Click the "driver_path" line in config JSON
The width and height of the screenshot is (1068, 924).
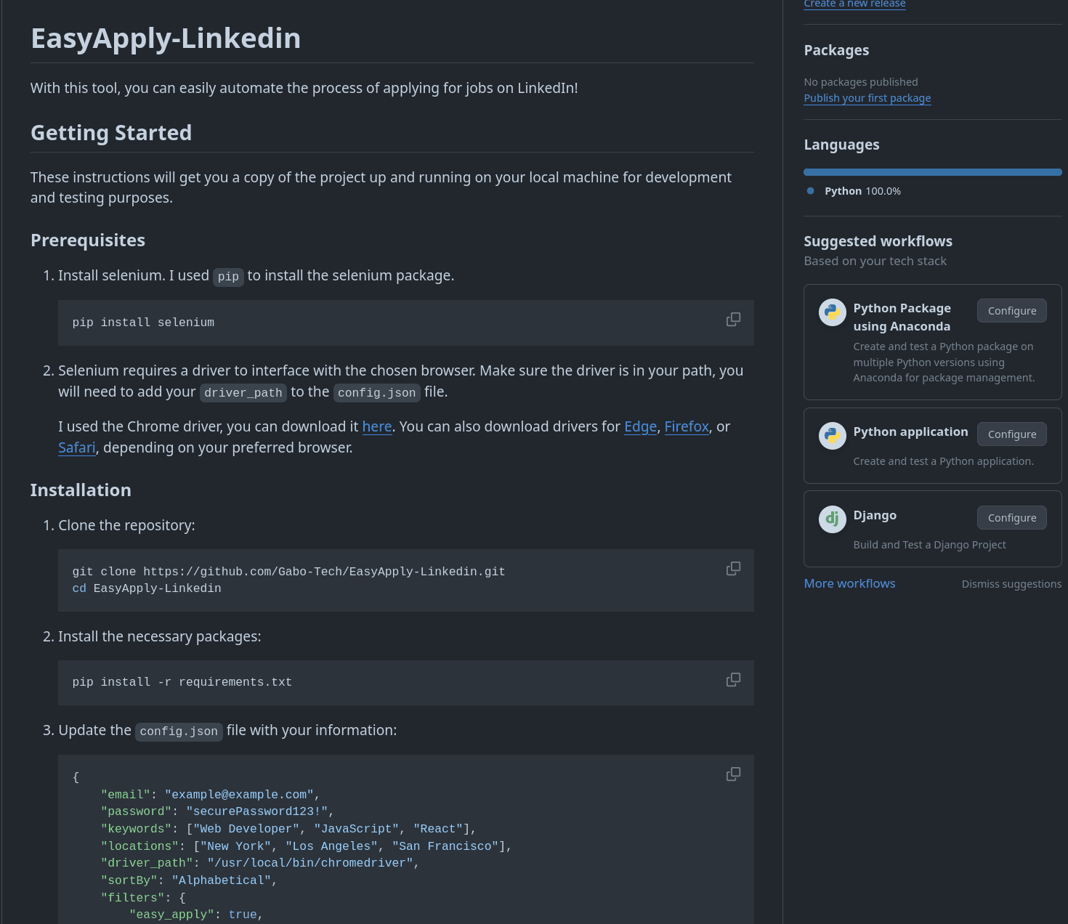[x=260, y=863]
